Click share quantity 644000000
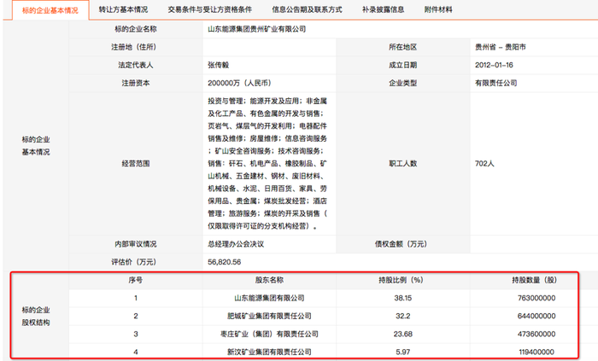Screen dimensions: 598x361 tap(536, 316)
